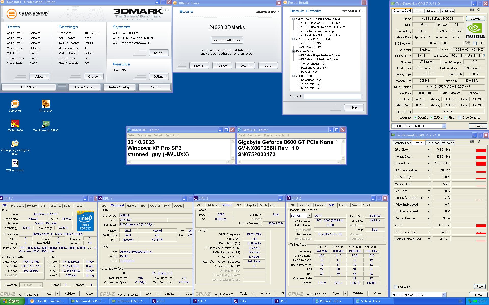Click the GPU Clock sensor graph
This screenshot has height=305, width=489.
(x=469, y=150)
